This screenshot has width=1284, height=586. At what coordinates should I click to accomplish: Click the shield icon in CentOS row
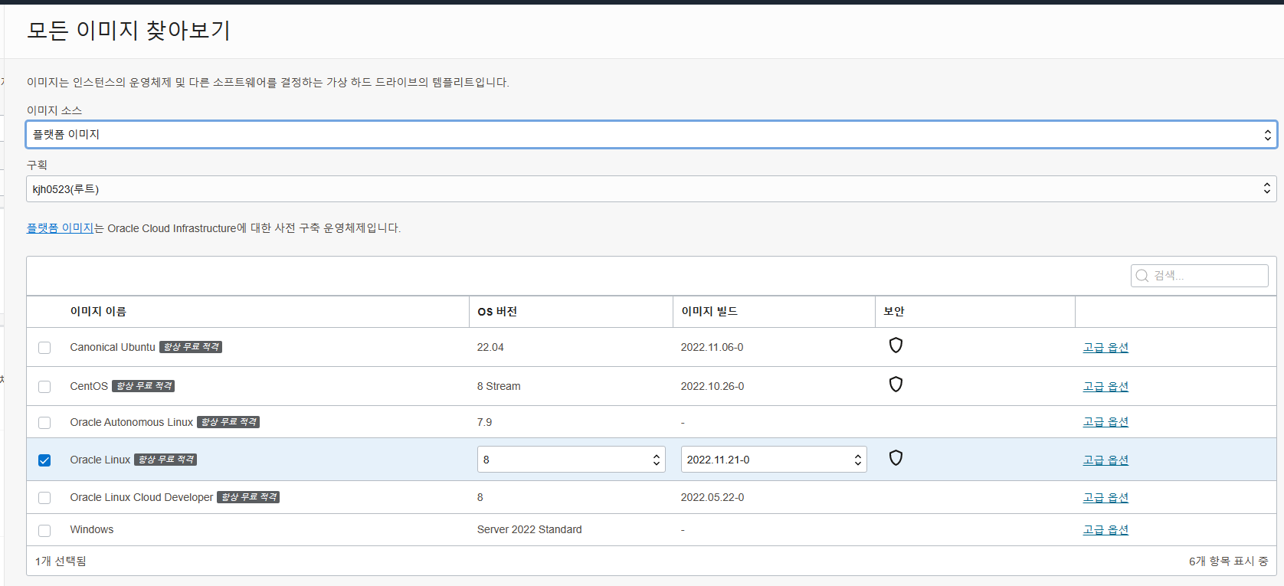click(x=896, y=385)
